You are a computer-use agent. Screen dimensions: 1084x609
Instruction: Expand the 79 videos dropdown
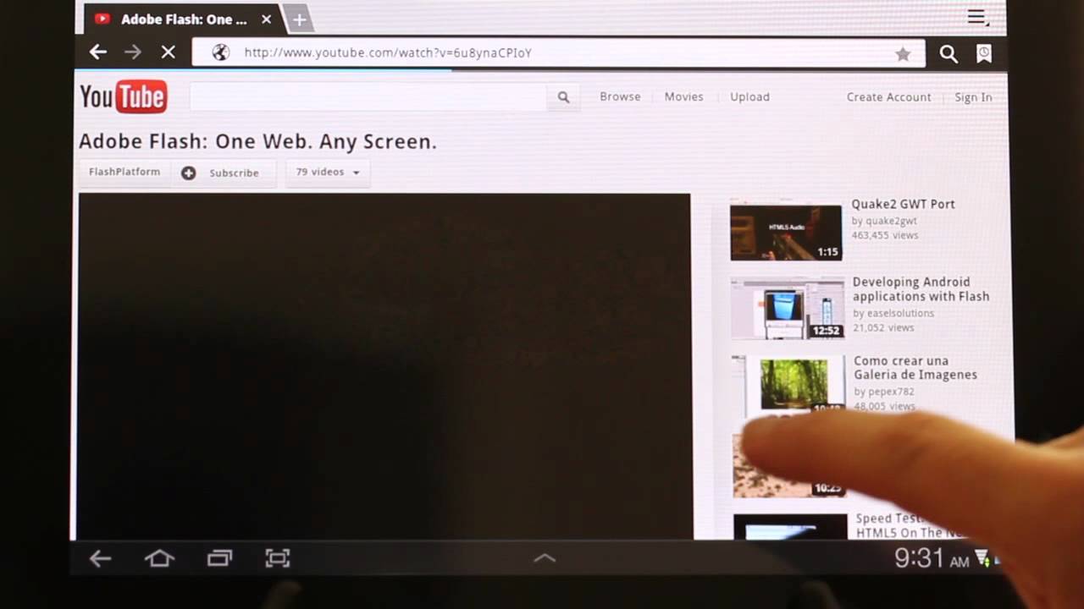point(327,172)
